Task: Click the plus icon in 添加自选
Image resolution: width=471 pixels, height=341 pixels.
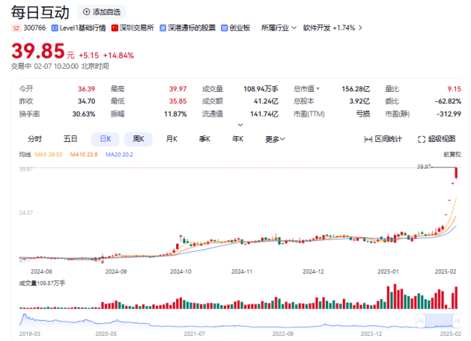Action: click(86, 12)
